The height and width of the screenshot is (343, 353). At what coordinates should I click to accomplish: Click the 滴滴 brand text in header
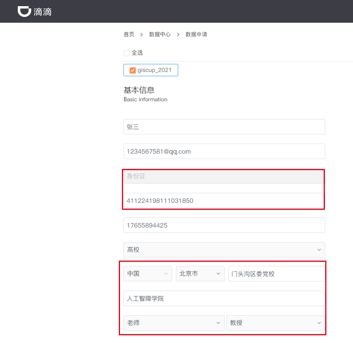(x=42, y=12)
